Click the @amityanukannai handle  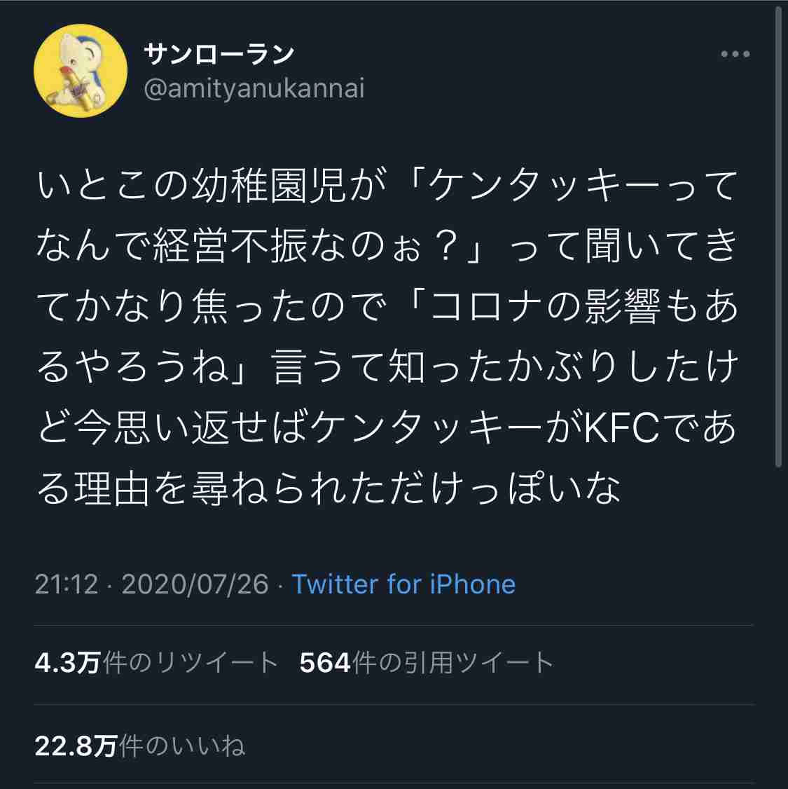pyautogui.click(x=254, y=90)
